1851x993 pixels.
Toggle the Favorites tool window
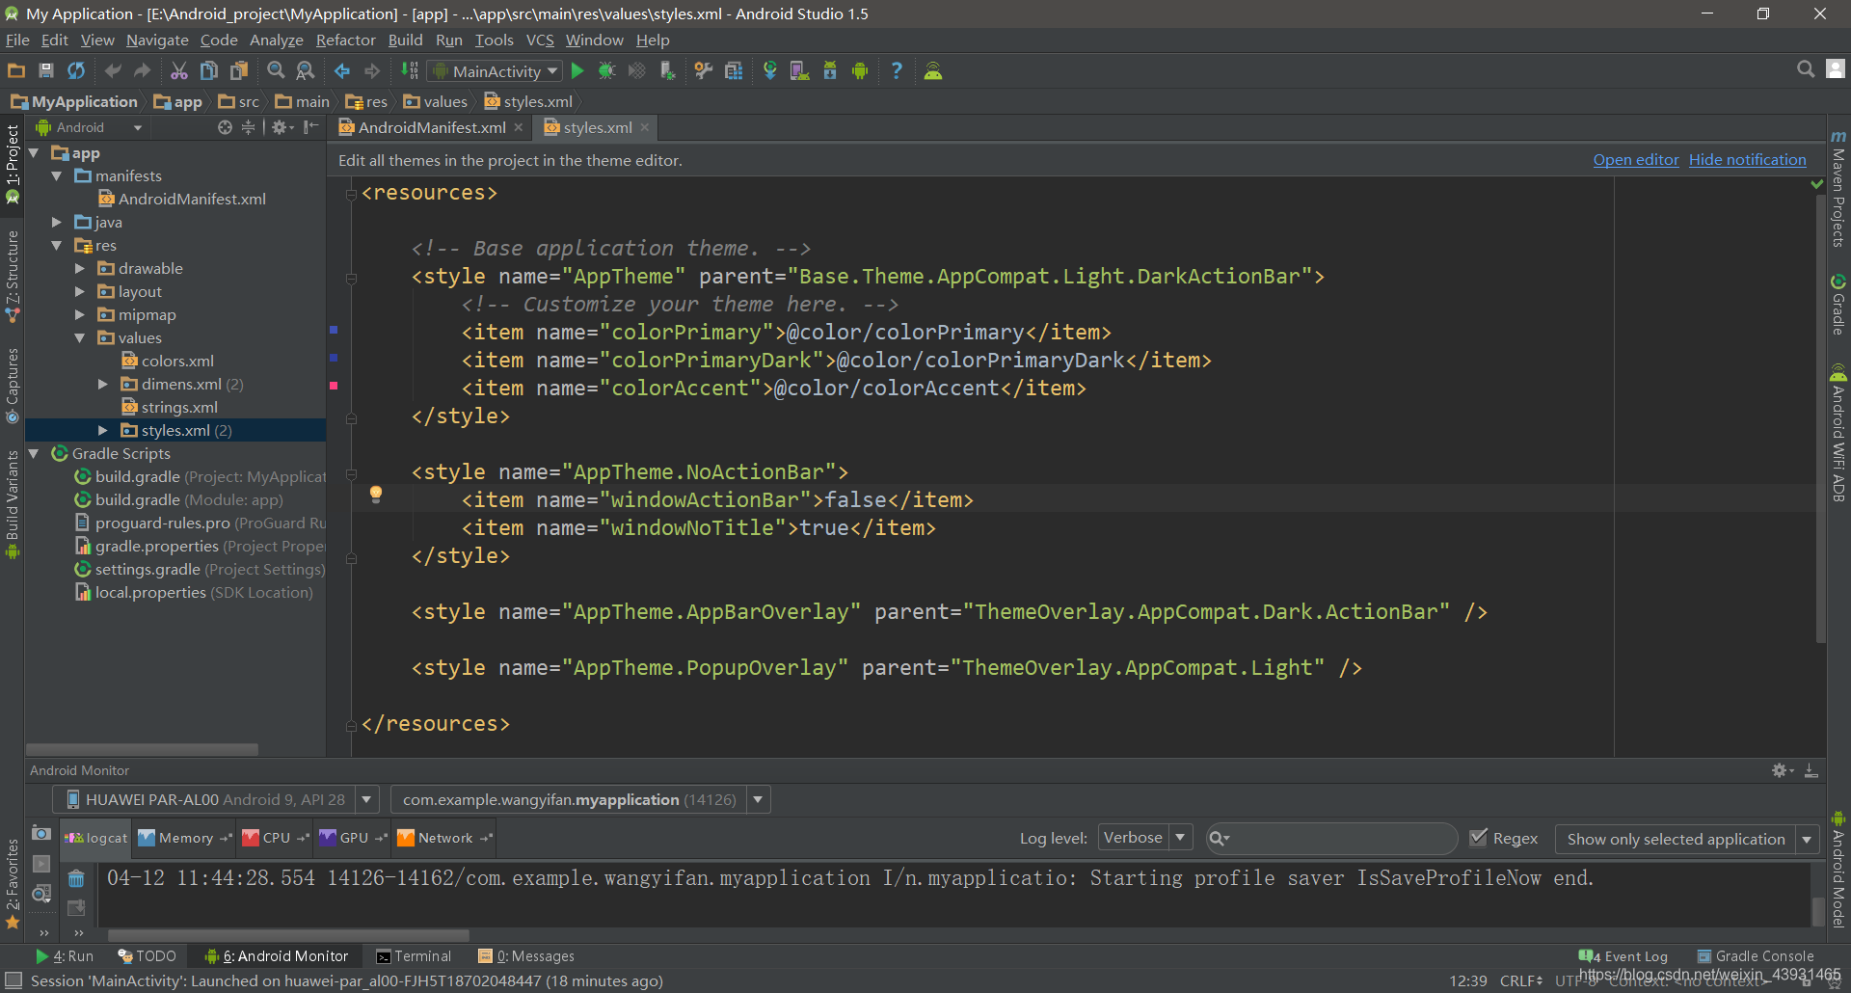13,883
